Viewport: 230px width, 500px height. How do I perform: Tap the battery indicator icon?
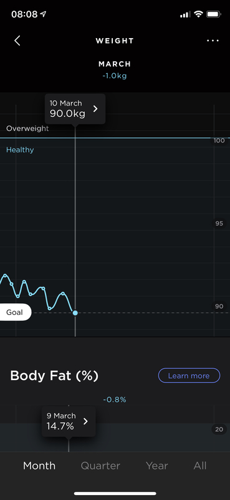[x=213, y=14]
